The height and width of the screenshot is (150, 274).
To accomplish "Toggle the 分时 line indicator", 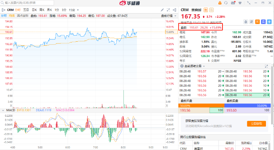I will (x=4, y=16).
